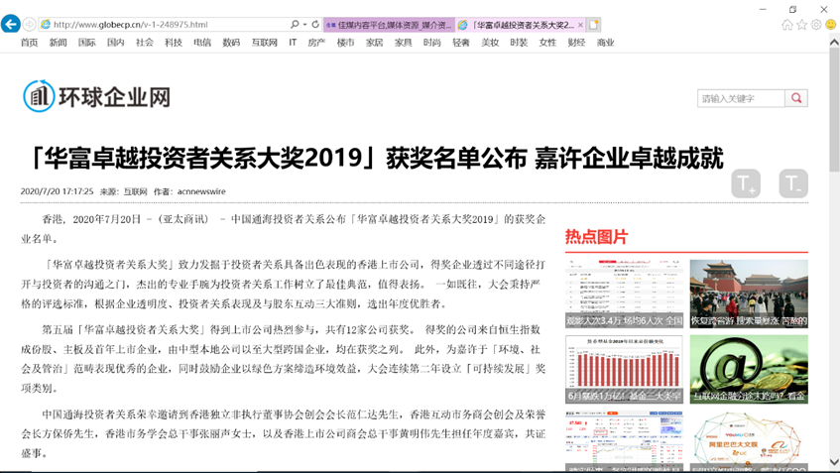
Task: Minimize the browser window
Action: pos(763,9)
